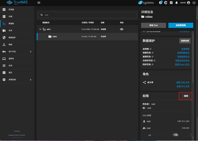Open the tasks clipboard icon in top bar
Viewport: 198px width, 141px height.
tap(171, 3)
